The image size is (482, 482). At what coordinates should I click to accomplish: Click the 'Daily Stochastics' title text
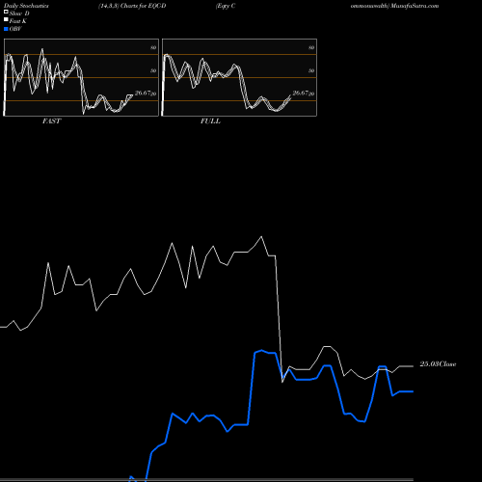click(x=26, y=6)
